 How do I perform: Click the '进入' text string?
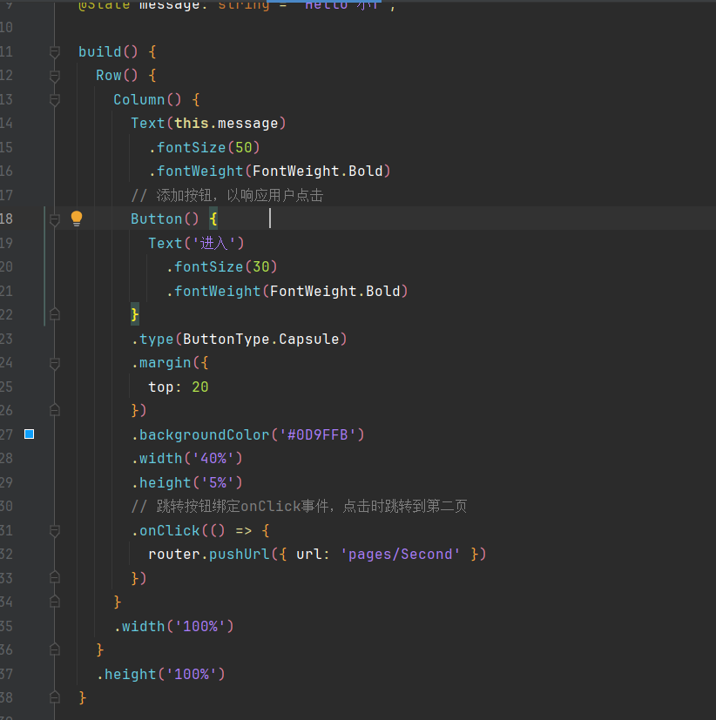(x=213, y=243)
